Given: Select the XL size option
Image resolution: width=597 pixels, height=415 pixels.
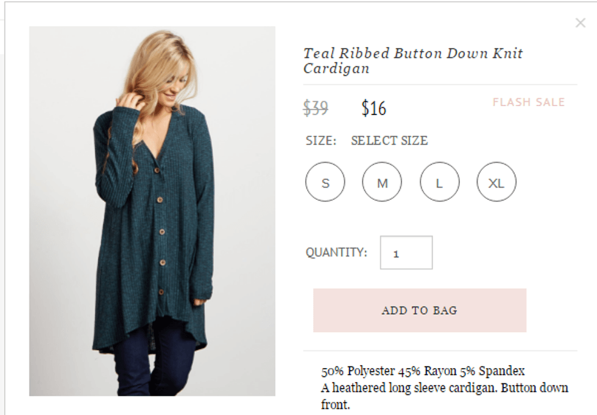Looking at the screenshot, I should tap(496, 182).
